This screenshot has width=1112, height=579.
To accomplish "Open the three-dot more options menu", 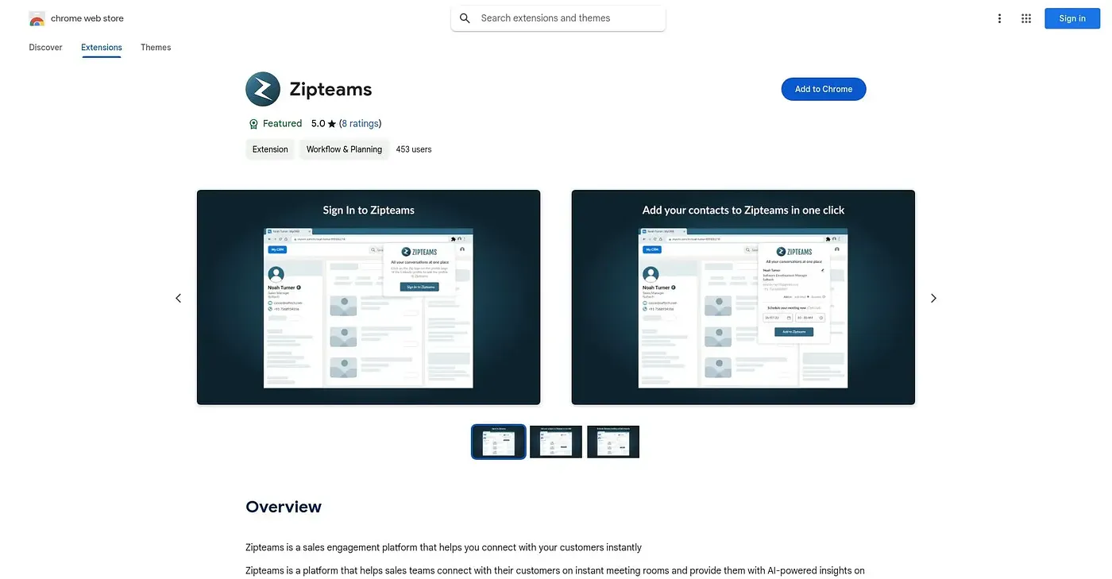I will point(999,18).
